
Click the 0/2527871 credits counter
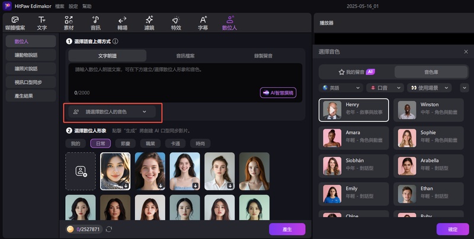point(88,230)
